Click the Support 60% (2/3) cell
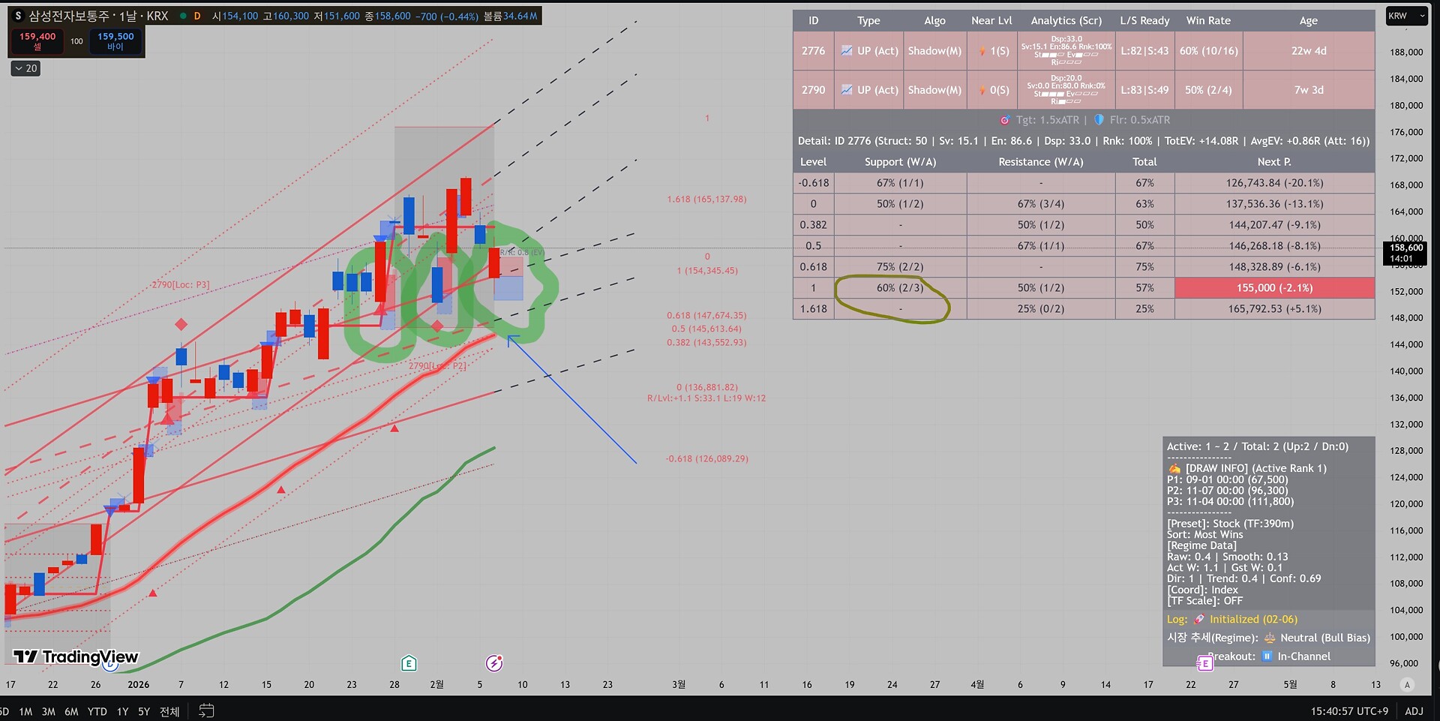 pos(900,288)
